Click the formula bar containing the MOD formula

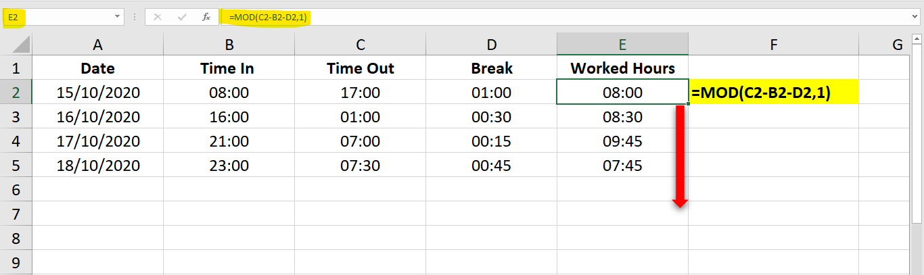(541, 17)
